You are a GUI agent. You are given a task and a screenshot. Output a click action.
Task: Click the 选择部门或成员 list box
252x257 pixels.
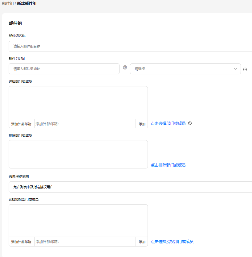(78, 103)
